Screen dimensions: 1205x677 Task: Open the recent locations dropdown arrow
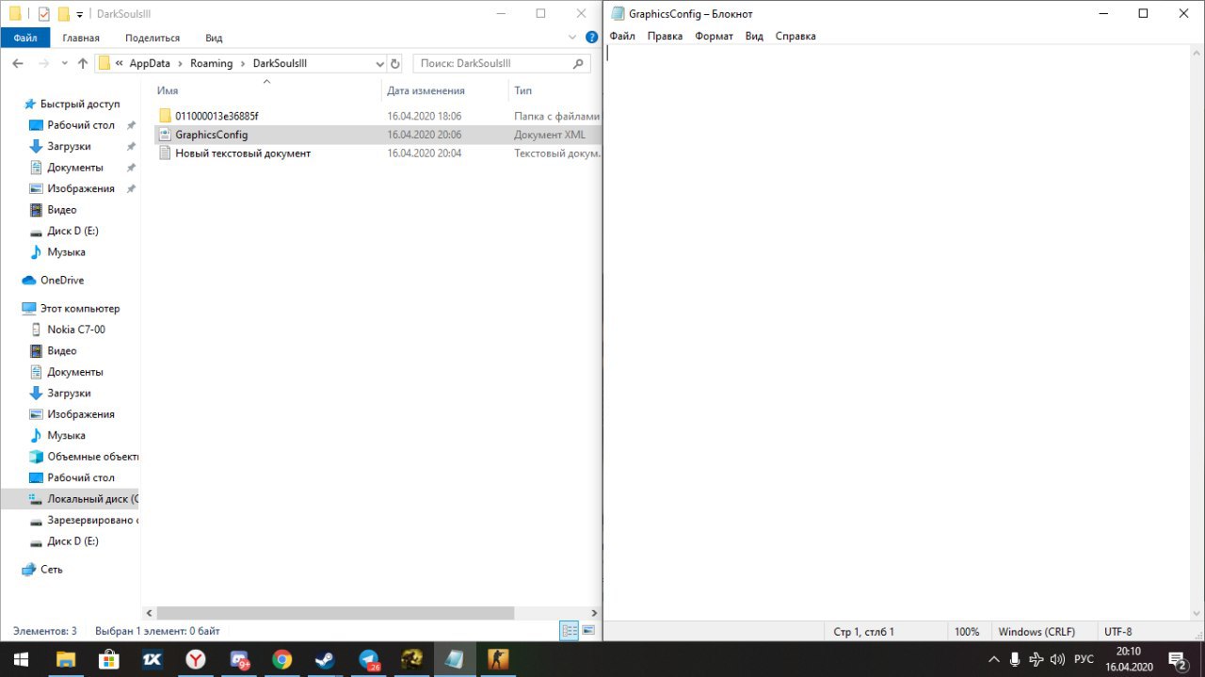[x=63, y=64]
